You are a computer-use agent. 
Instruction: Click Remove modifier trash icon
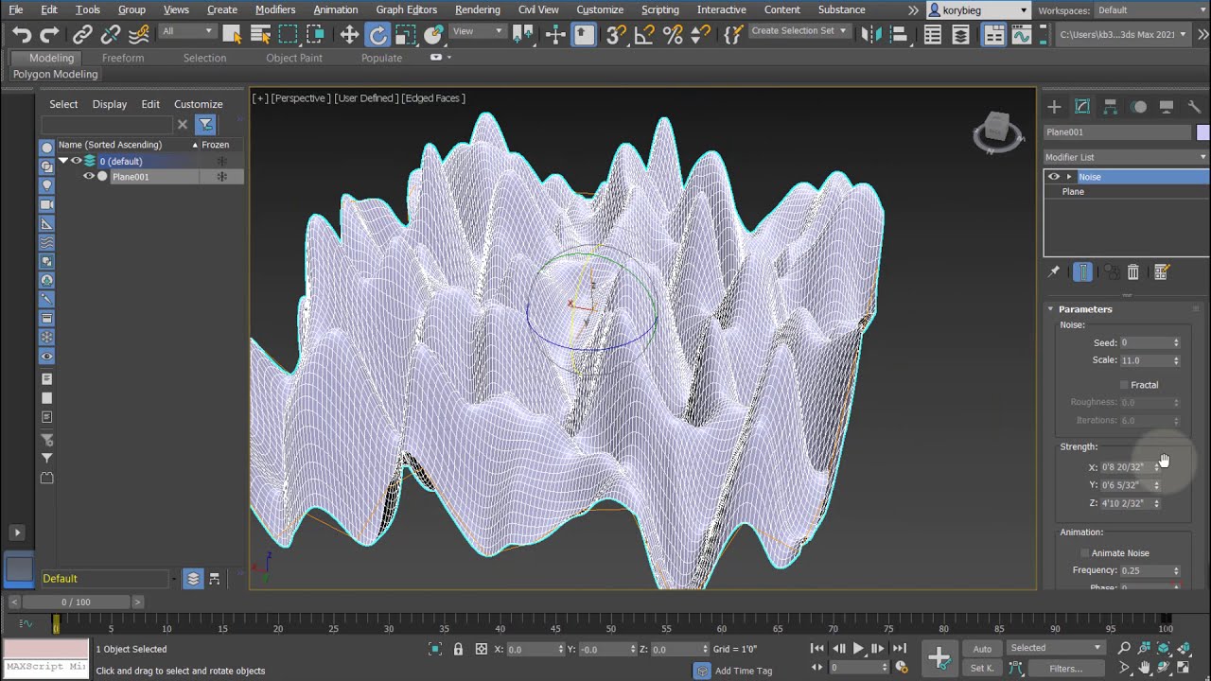click(1132, 272)
